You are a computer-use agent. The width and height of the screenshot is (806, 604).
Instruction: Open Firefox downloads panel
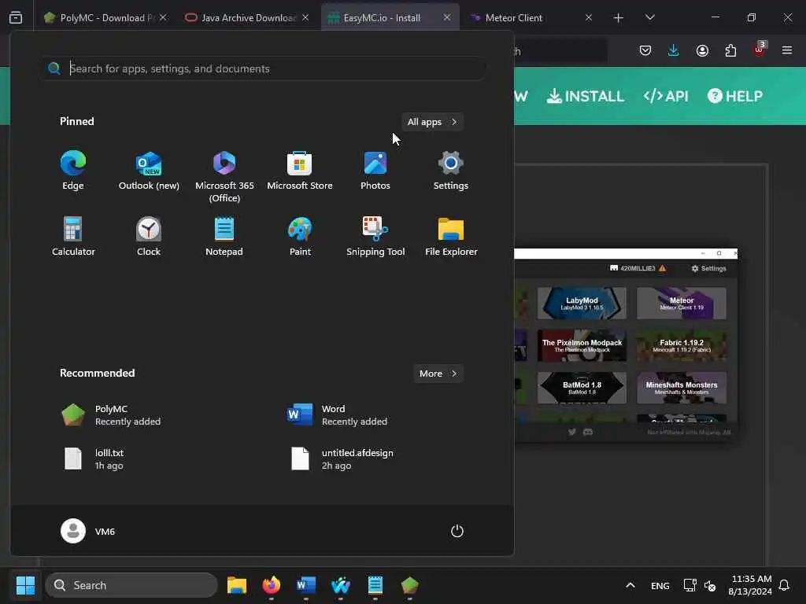(x=674, y=50)
